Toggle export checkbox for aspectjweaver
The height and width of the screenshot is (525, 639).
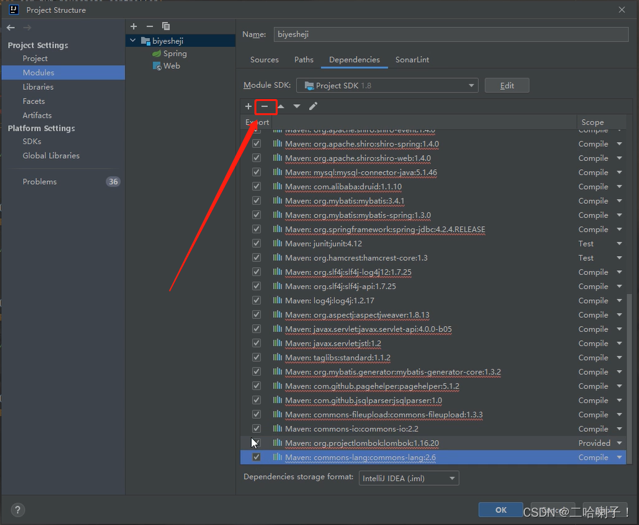click(256, 314)
